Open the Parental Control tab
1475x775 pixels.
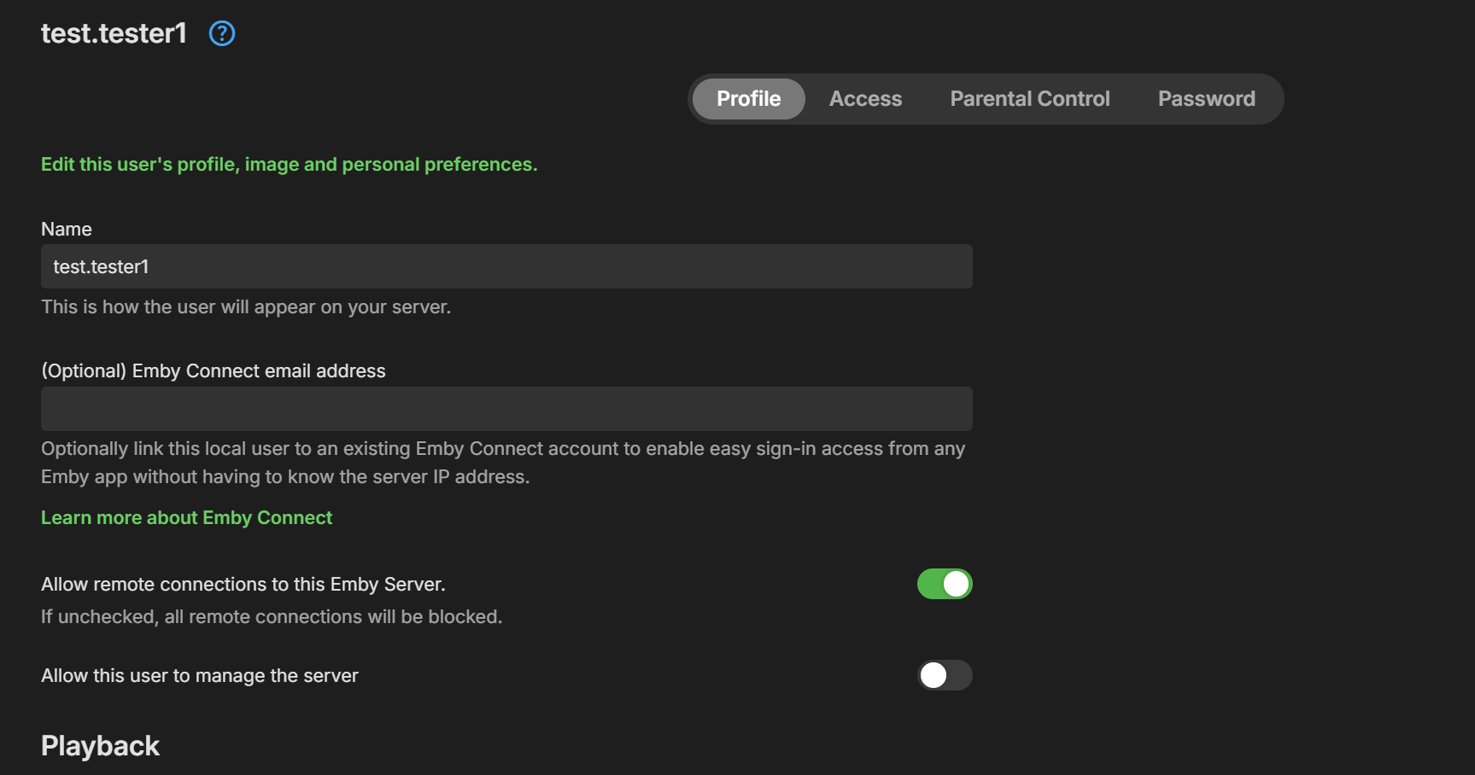1029,99
